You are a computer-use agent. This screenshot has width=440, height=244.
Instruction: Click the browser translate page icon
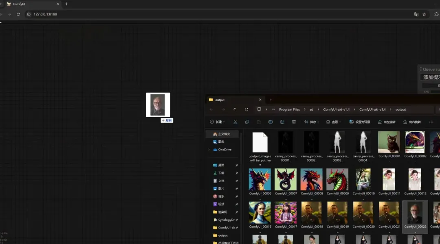coord(416,14)
